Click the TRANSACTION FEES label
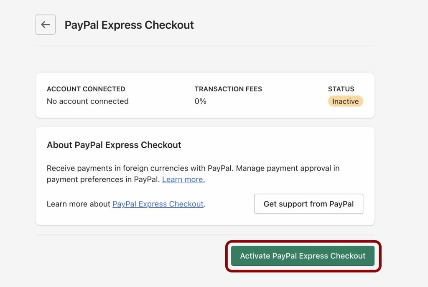This screenshot has width=428, height=287. (228, 89)
